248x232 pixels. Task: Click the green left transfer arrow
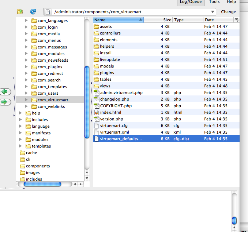[5, 92]
